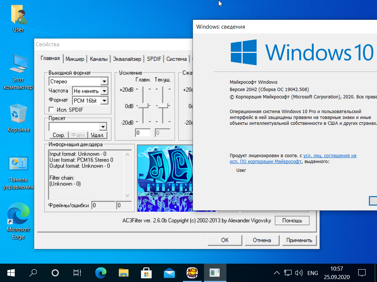Open Microsoft Store from taskbar
The height and width of the screenshot is (282, 377).
146,273
